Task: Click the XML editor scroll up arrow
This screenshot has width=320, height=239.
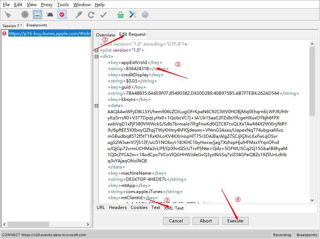Action: coord(312,44)
